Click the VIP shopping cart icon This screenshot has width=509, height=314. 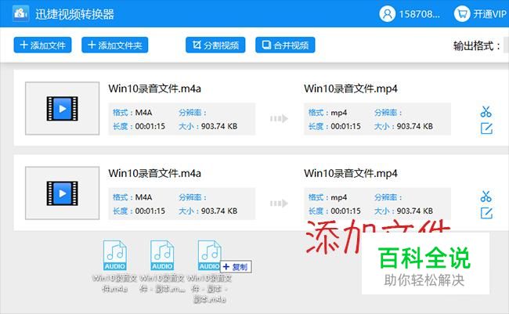[462, 14]
